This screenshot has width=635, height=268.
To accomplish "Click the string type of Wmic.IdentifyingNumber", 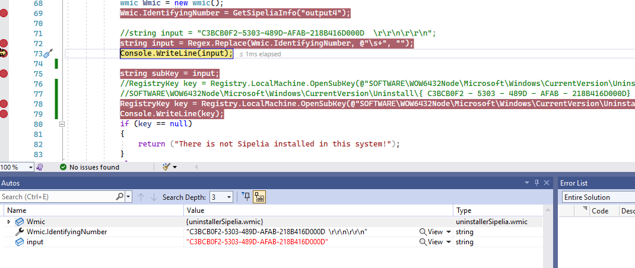I will (x=465, y=232).
